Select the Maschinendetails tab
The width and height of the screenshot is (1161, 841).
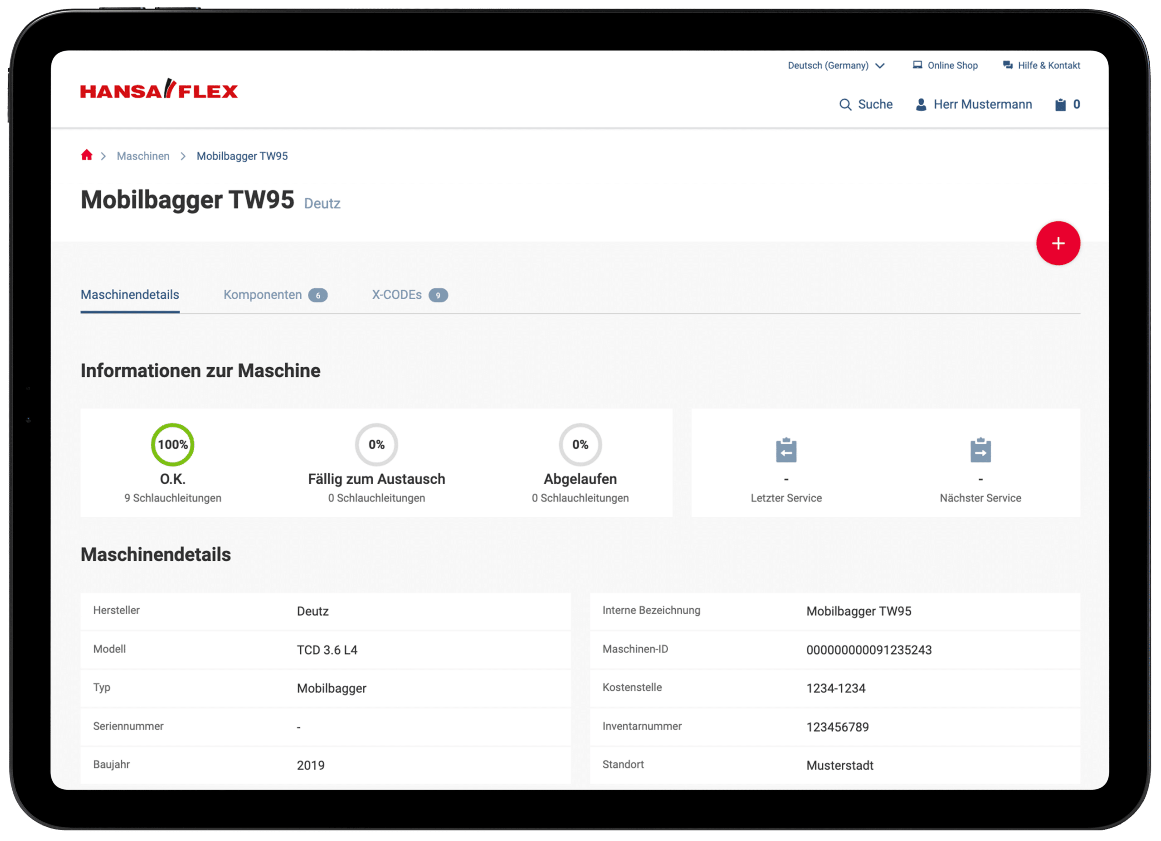coord(130,295)
